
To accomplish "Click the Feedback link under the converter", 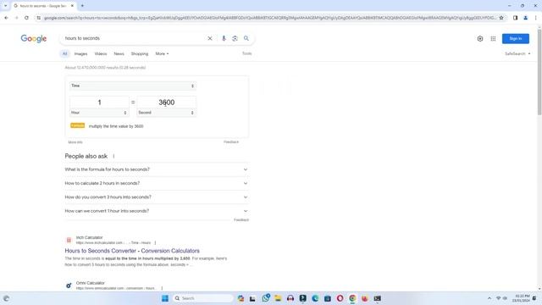I will [231, 141].
